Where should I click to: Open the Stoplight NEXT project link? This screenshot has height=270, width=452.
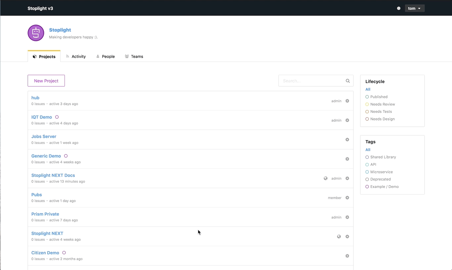click(47, 233)
